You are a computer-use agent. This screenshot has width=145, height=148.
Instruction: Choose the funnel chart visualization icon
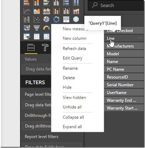click(x=37, y=28)
